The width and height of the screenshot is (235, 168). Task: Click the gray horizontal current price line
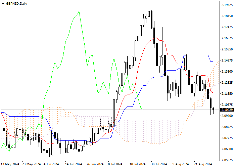point(110,110)
